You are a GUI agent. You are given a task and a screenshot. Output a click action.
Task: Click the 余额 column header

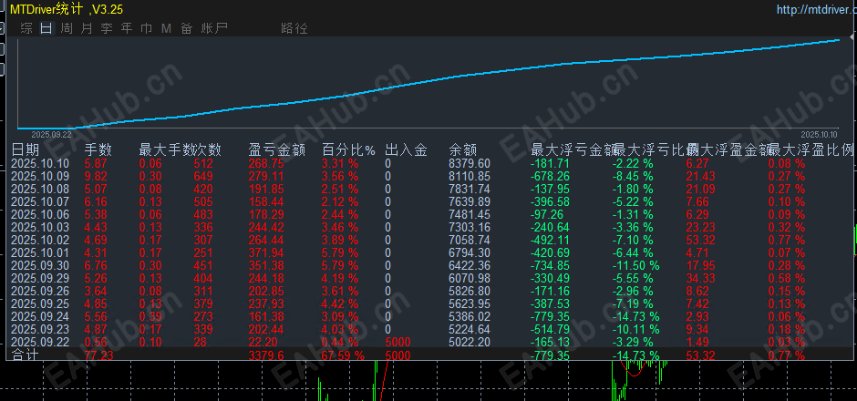pos(463,149)
